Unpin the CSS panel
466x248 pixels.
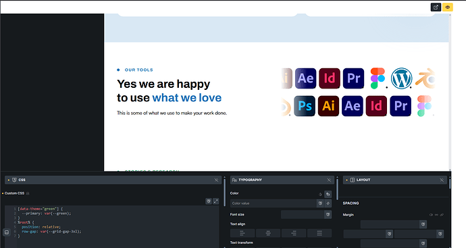[216, 180]
